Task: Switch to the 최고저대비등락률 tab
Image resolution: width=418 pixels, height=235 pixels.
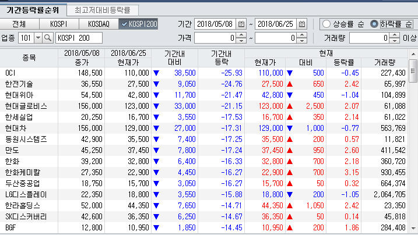Action: click(103, 10)
